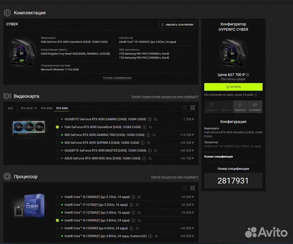Show spec list for Palit RTX 4090 GameRock
The width and height of the screenshot is (293, 244).
150,127
